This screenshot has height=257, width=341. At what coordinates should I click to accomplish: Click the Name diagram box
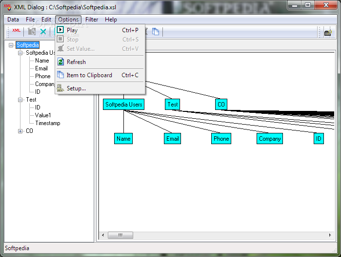pos(123,139)
